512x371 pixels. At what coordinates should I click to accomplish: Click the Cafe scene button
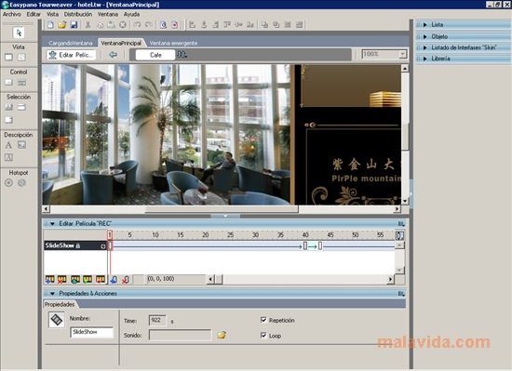[155, 55]
